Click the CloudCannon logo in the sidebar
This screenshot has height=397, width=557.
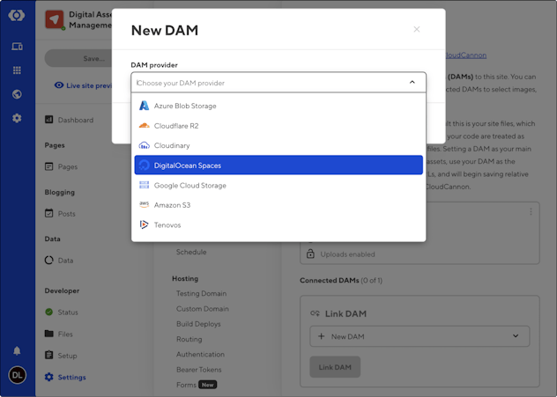pyautogui.click(x=17, y=15)
